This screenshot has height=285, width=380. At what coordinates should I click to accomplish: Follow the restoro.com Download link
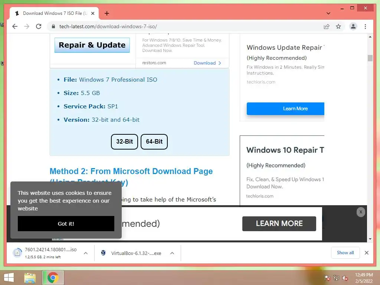coord(207,63)
